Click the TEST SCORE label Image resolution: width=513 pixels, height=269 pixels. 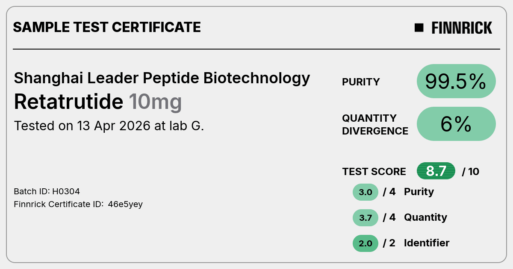pos(374,172)
